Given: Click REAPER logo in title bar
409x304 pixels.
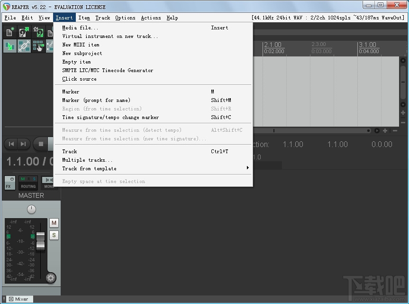Looking at the screenshot, I should (6, 7).
